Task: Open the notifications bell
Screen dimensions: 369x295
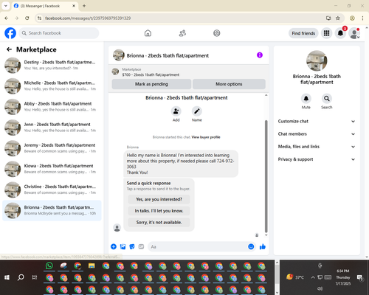Action: point(340,33)
